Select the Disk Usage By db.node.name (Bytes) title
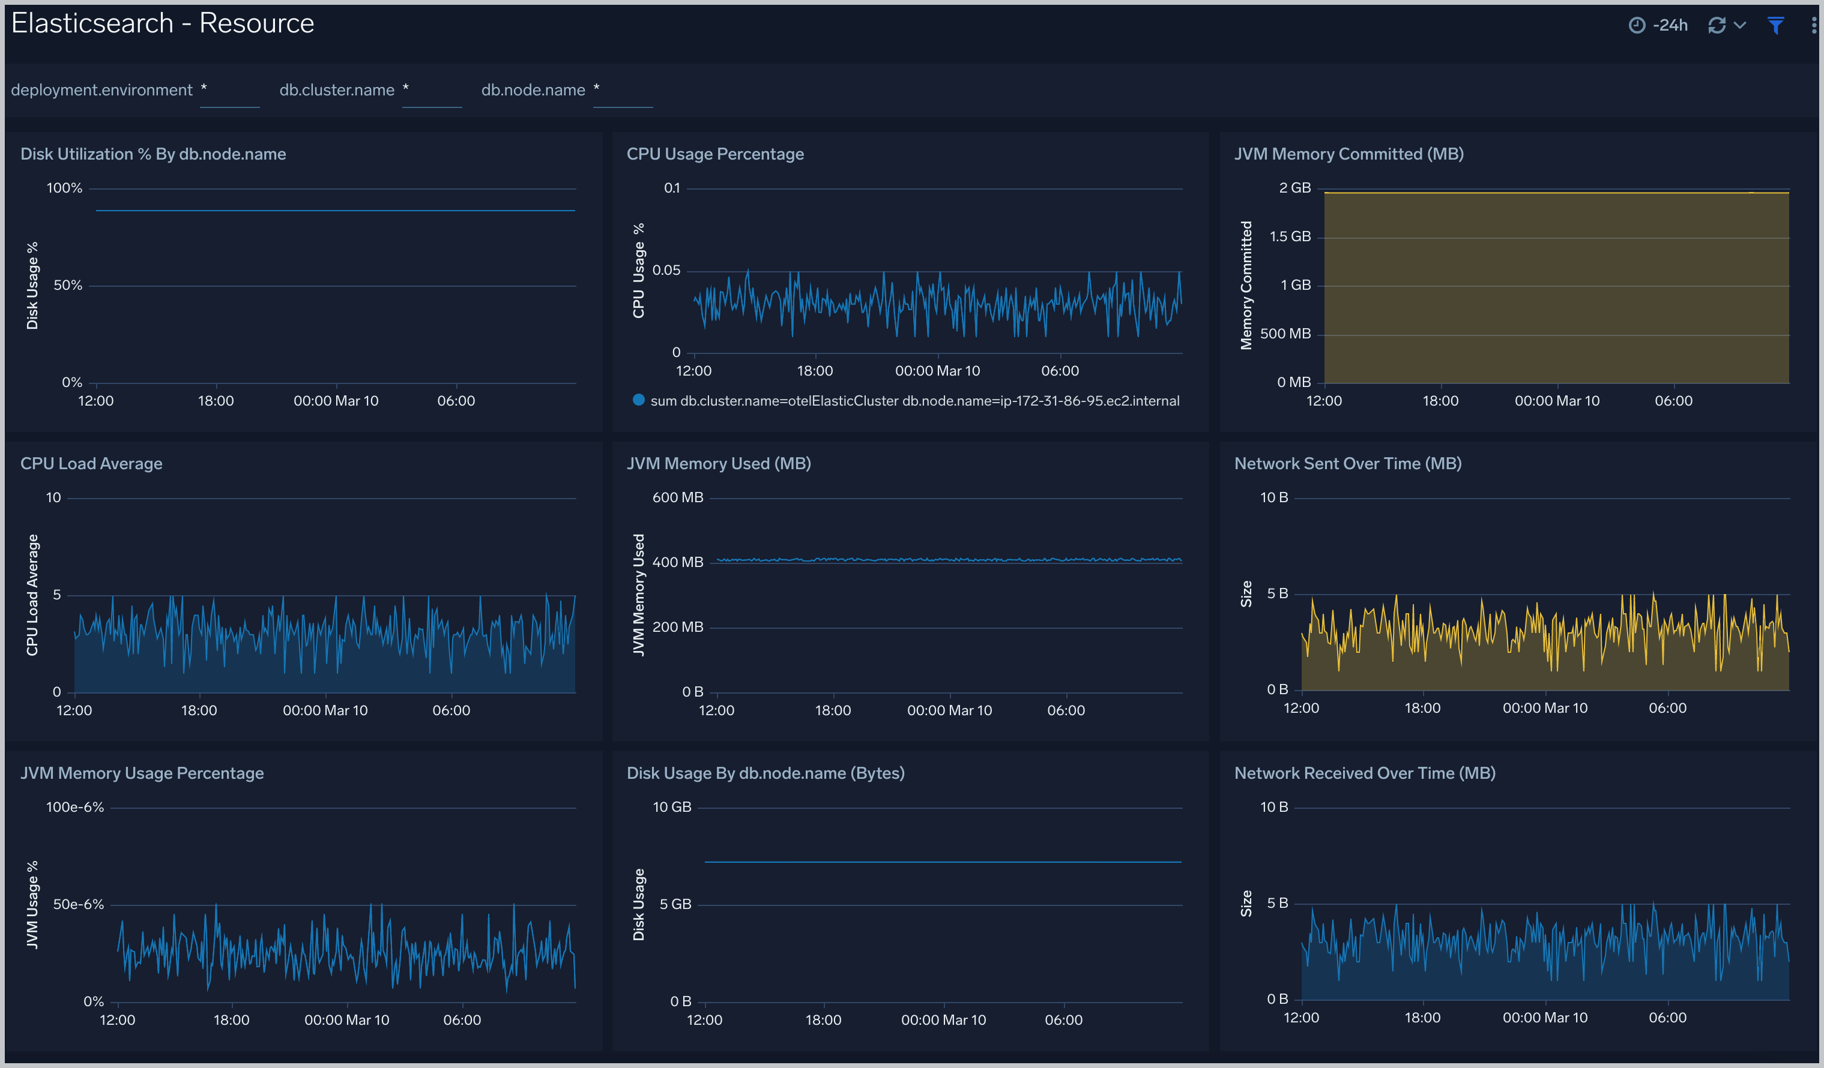The width and height of the screenshot is (1824, 1068). coord(766,773)
